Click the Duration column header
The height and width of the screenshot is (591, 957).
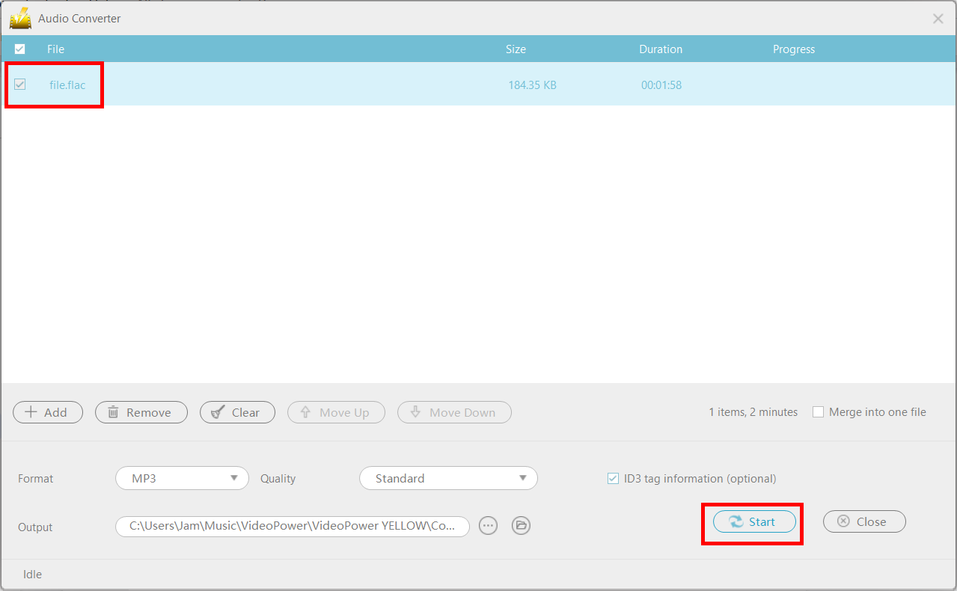tap(661, 49)
